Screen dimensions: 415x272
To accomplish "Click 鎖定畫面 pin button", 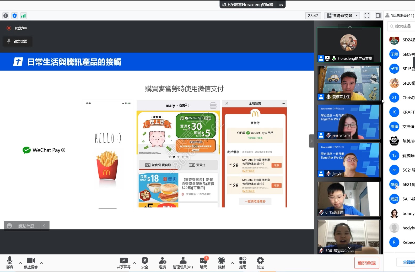I will click(x=18, y=41).
